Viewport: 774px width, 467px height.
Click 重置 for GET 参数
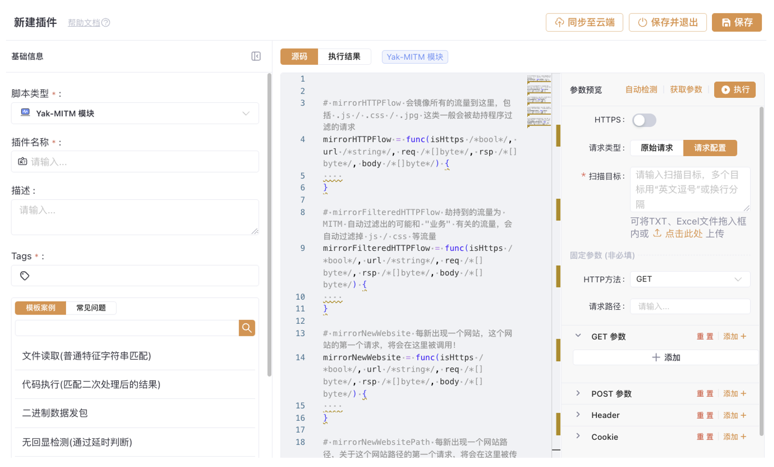(x=705, y=336)
